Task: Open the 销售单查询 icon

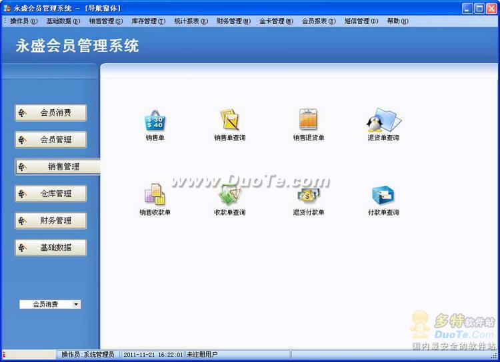Action: pos(229,121)
